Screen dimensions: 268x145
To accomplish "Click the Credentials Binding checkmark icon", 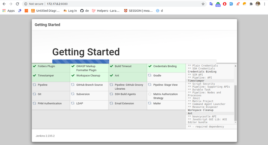I will tap(150, 66).
